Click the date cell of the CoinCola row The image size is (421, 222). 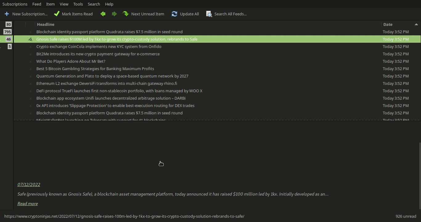(x=396, y=46)
